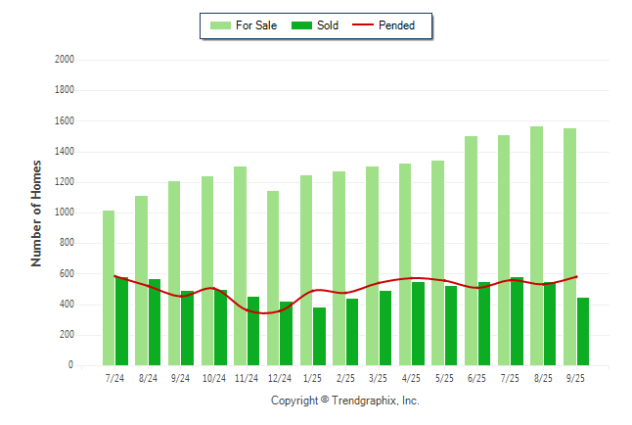Click the 2000 y-axis value label
This screenshot has width=632, height=425.
point(66,60)
